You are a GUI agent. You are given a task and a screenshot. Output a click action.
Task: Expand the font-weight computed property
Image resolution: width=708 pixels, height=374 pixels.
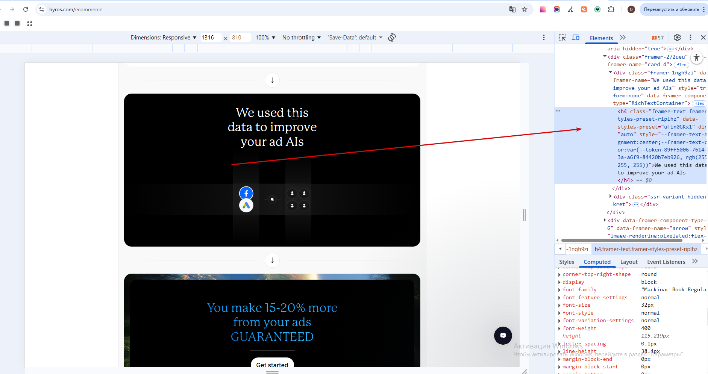(x=559, y=329)
